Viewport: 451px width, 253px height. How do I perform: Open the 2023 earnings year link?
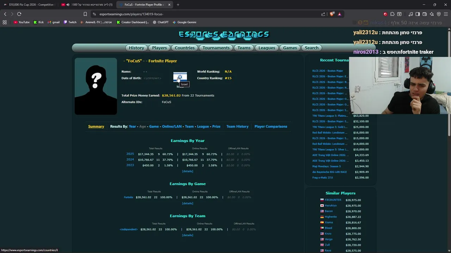tap(130, 165)
